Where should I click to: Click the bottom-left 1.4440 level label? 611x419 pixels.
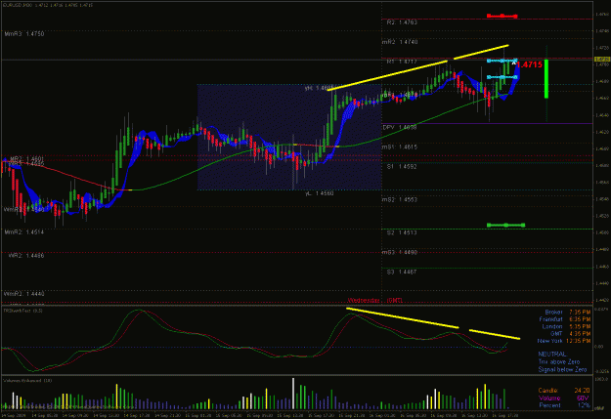coord(24,294)
